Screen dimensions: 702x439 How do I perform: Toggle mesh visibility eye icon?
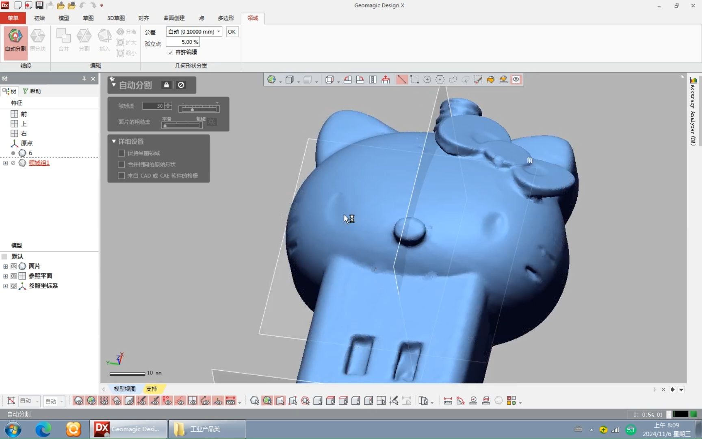point(78,401)
